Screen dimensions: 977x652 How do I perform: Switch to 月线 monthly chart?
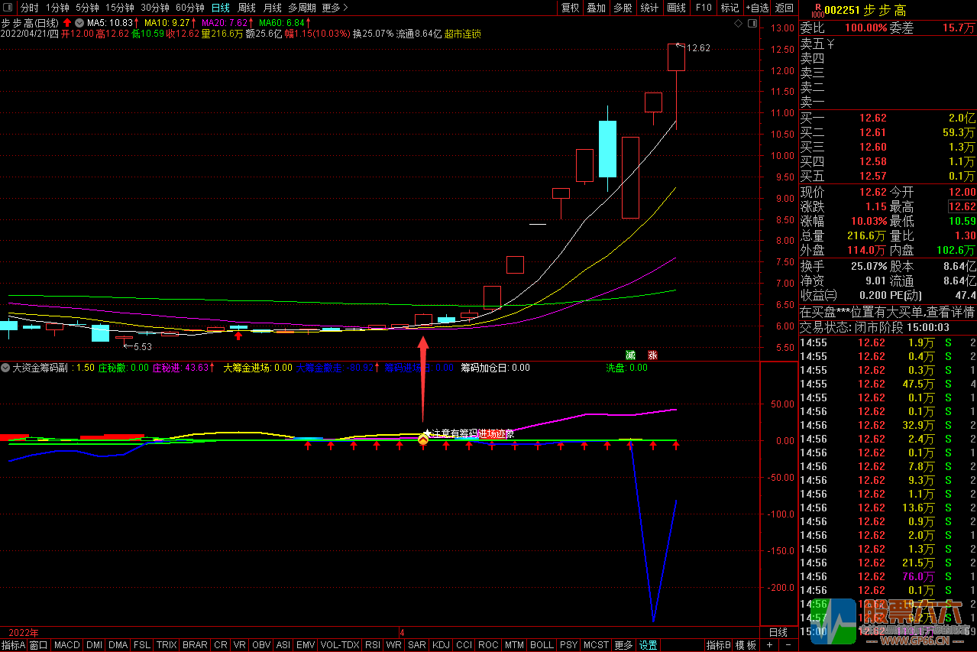pyautogui.click(x=272, y=8)
